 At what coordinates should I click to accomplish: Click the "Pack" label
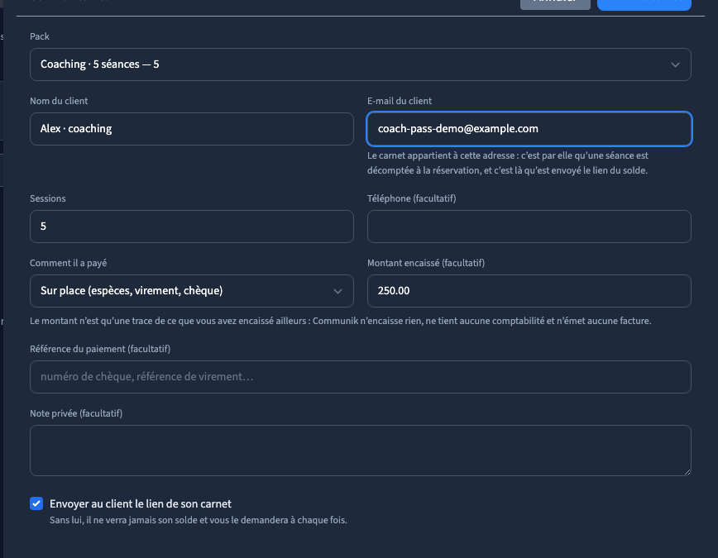point(40,36)
